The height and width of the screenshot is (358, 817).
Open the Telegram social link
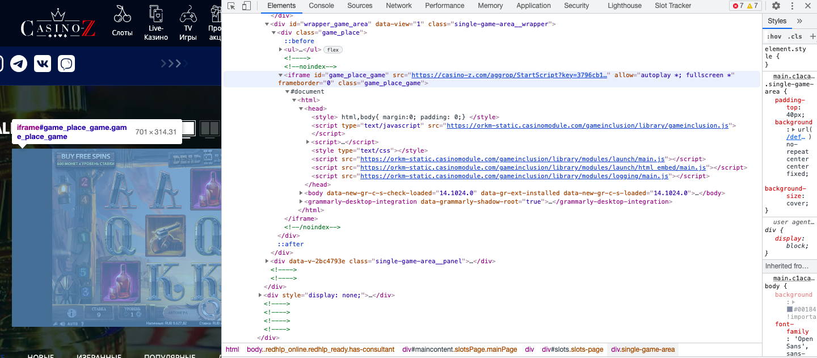click(x=19, y=64)
